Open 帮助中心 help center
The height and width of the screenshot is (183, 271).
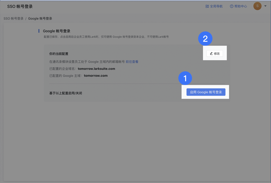(238, 6)
